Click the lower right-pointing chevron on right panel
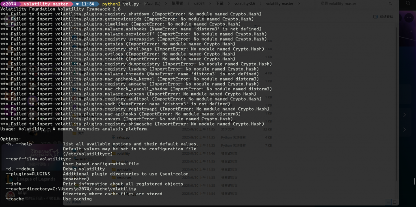 (x=404, y=130)
